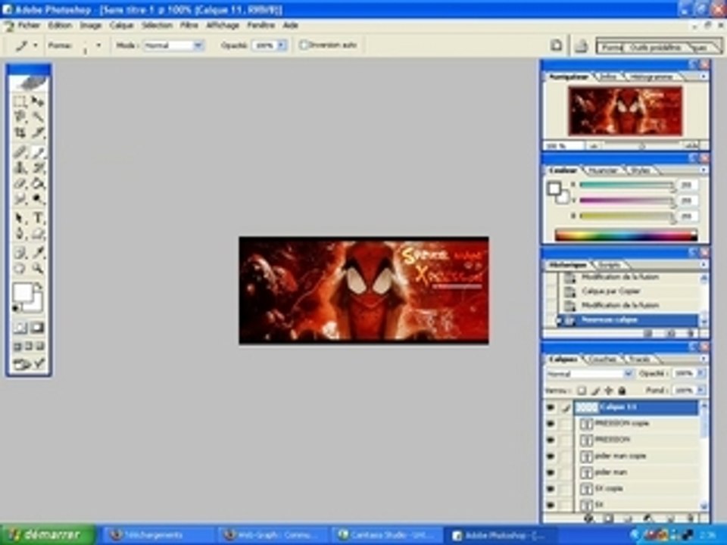Hide the Calque 11 layer
The width and height of the screenshot is (727, 545).
point(551,408)
